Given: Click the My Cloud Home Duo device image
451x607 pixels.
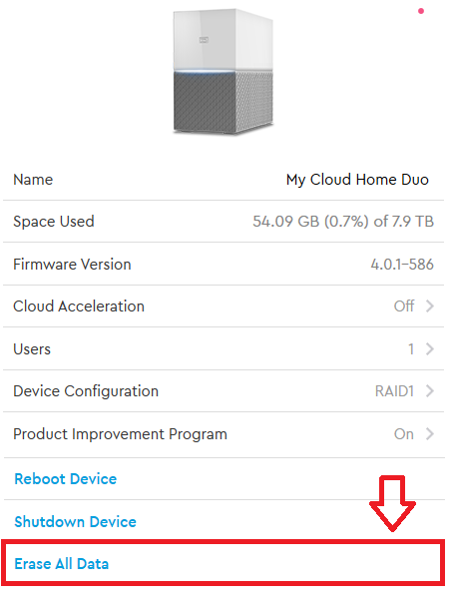Looking at the screenshot, I should point(224,72).
